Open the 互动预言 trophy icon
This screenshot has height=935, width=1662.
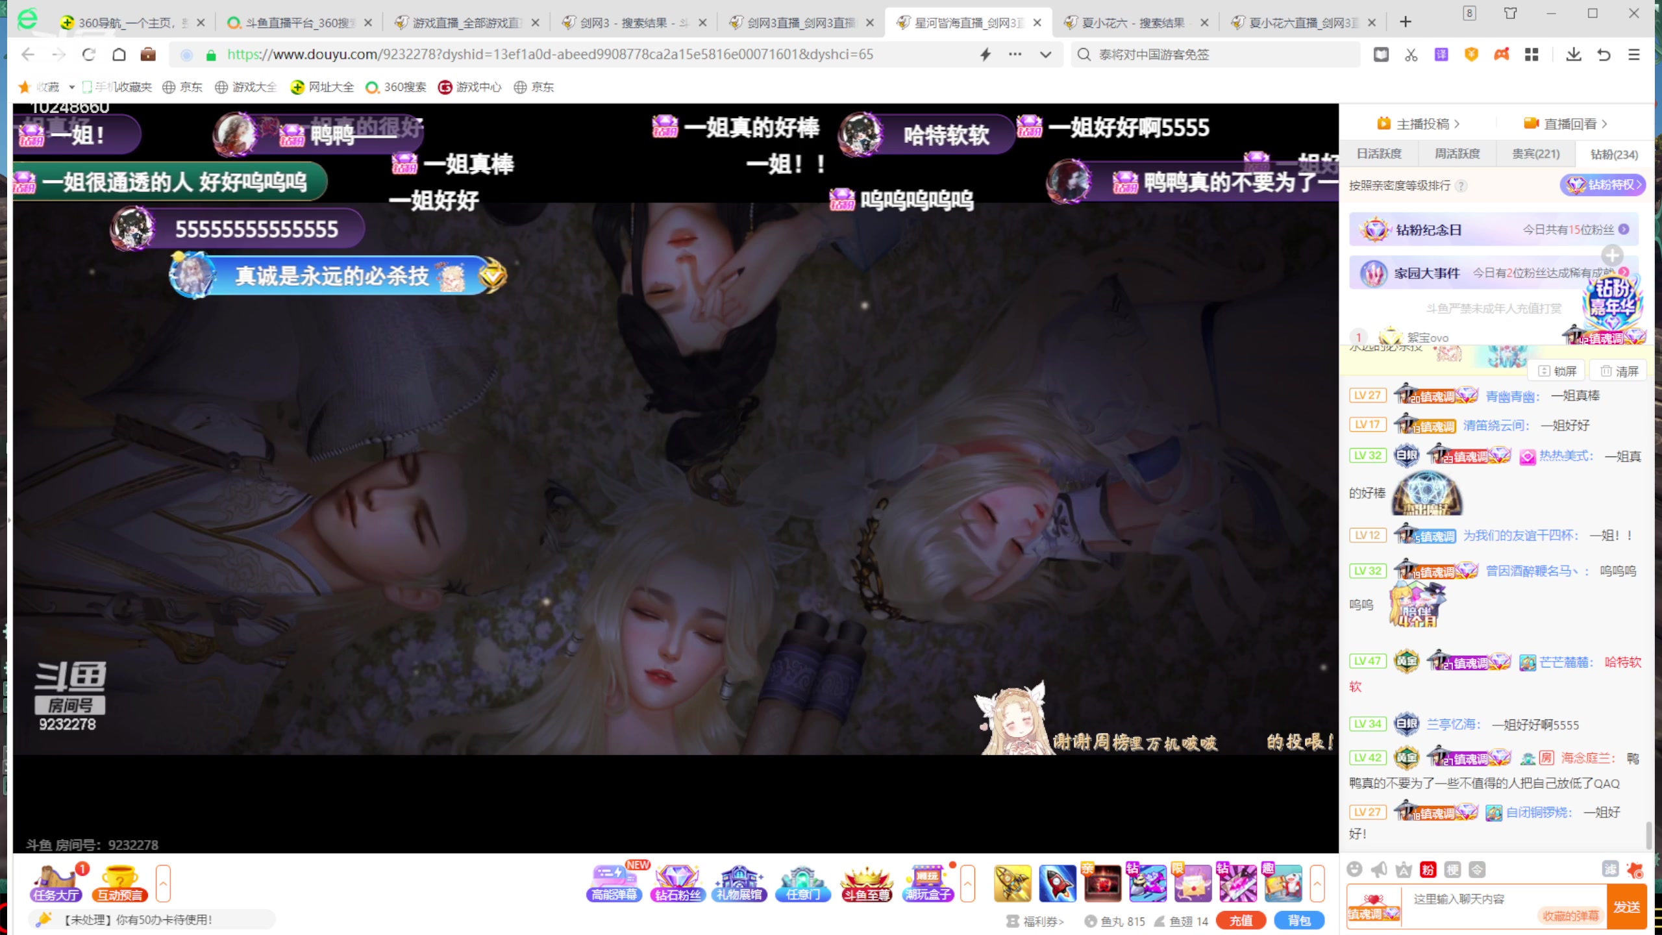(x=120, y=884)
